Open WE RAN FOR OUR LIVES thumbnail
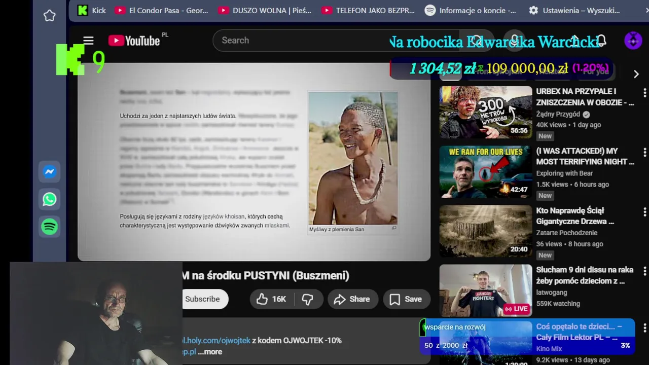Image resolution: width=649 pixels, height=365 pixels. (x=486, y=172)
